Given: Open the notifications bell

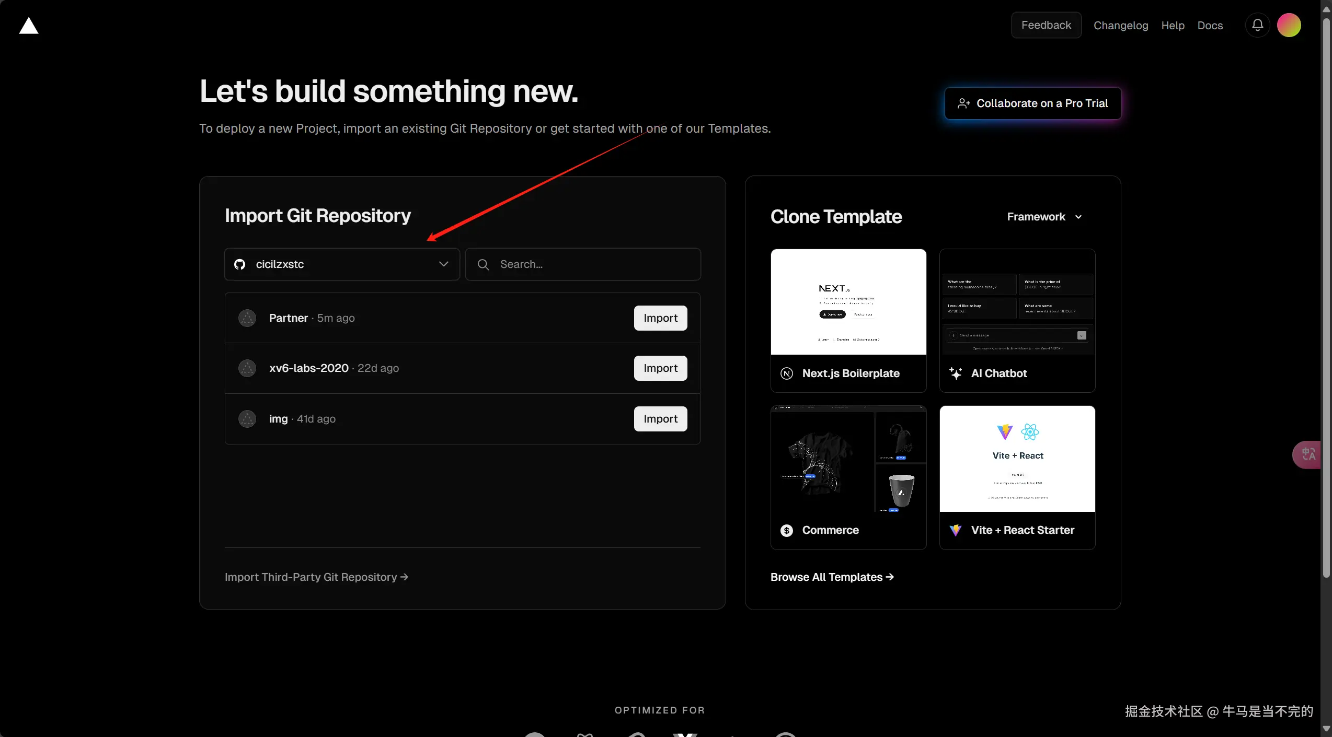Looking at the screenshot, I should [x=1257, y=25].
